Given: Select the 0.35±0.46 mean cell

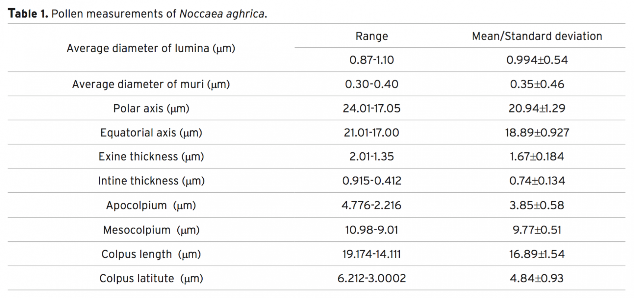Looking at the screenshot, I should [537, 84].
